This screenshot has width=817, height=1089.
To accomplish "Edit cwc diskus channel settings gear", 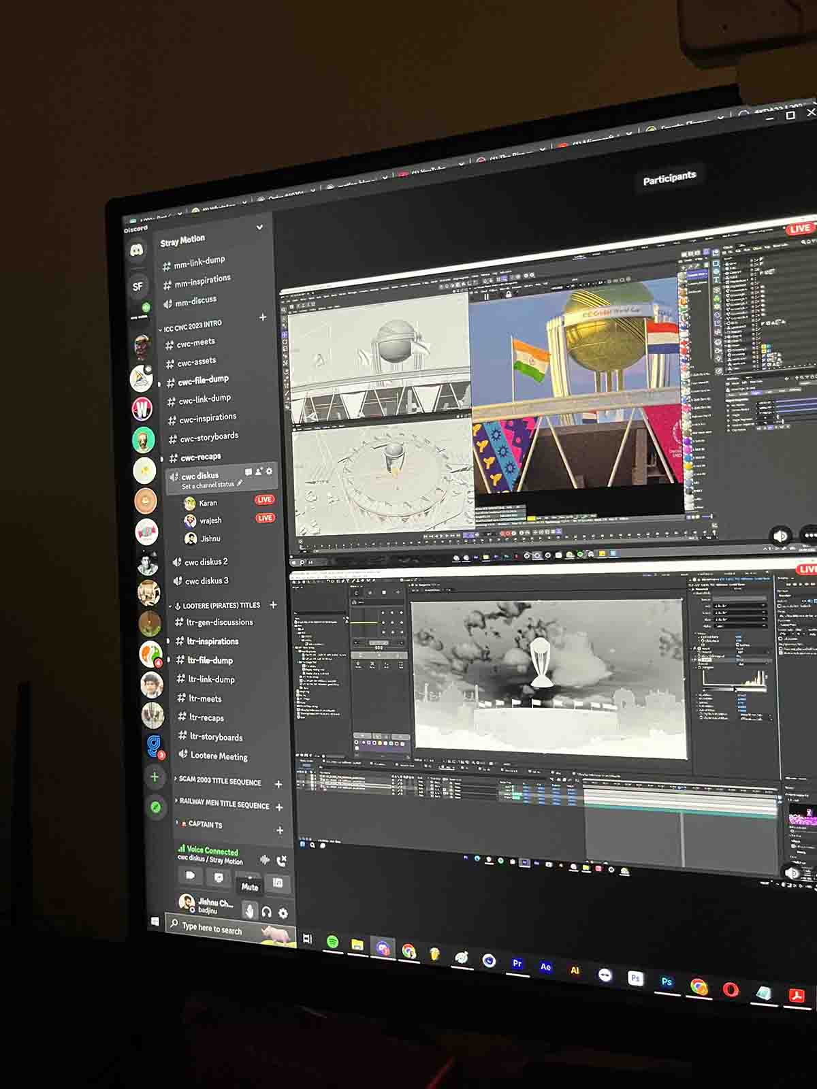I will [270, 471].
